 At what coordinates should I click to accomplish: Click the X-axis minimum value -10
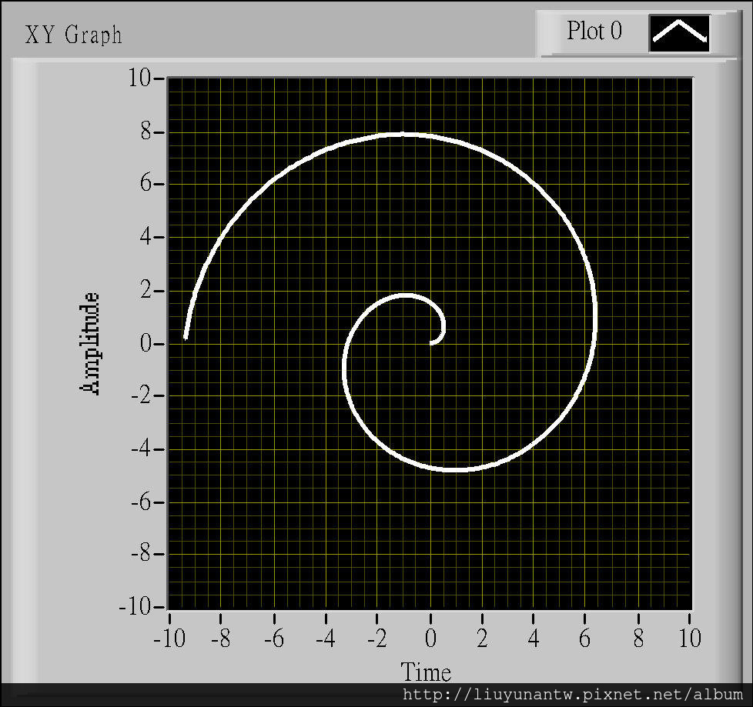[x=169, y=638]
